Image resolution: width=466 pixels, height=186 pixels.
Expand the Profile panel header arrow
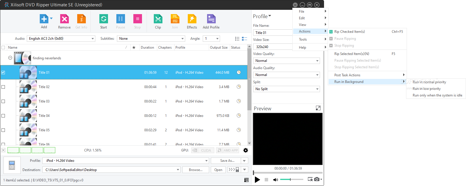click(x=270, y=16)
